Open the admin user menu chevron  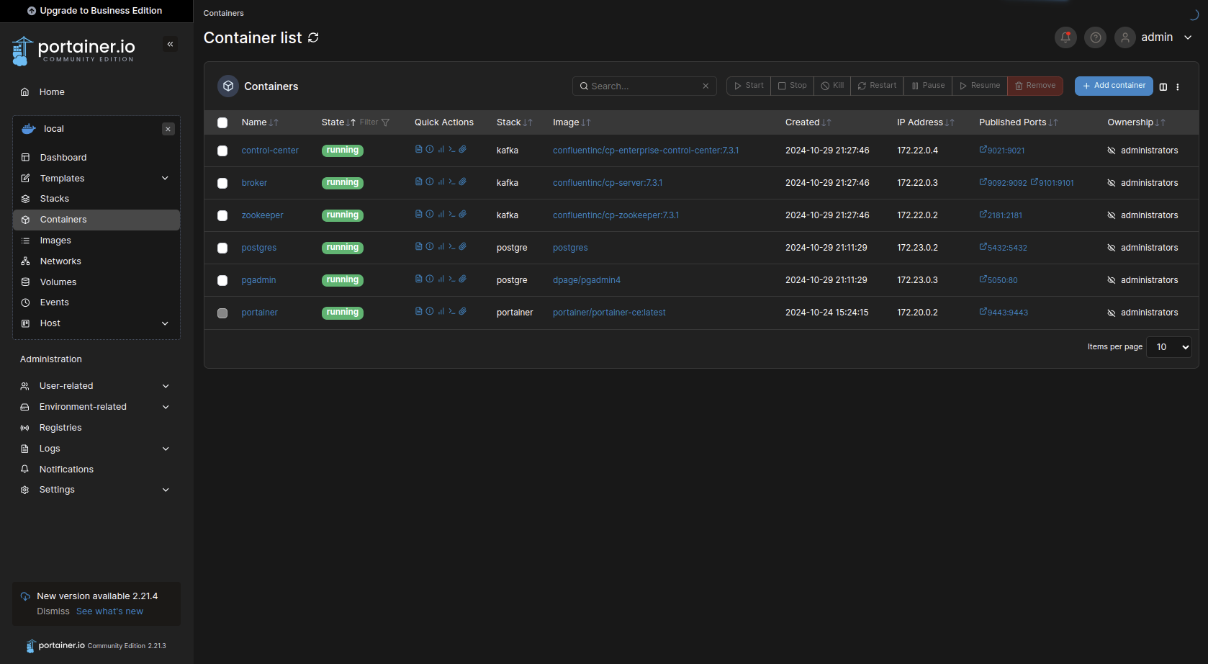(1188, 37)
